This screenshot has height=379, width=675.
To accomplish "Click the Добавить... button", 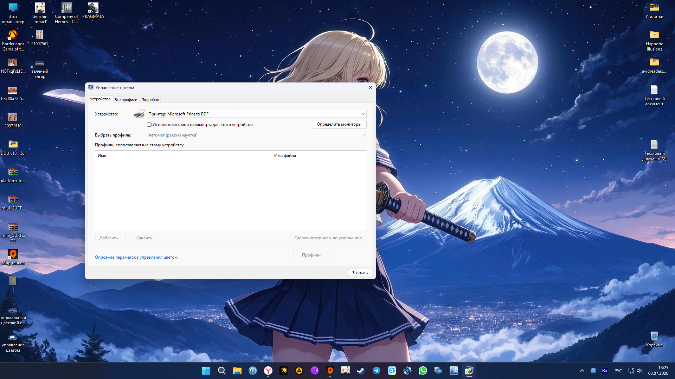I will point(110,238).
